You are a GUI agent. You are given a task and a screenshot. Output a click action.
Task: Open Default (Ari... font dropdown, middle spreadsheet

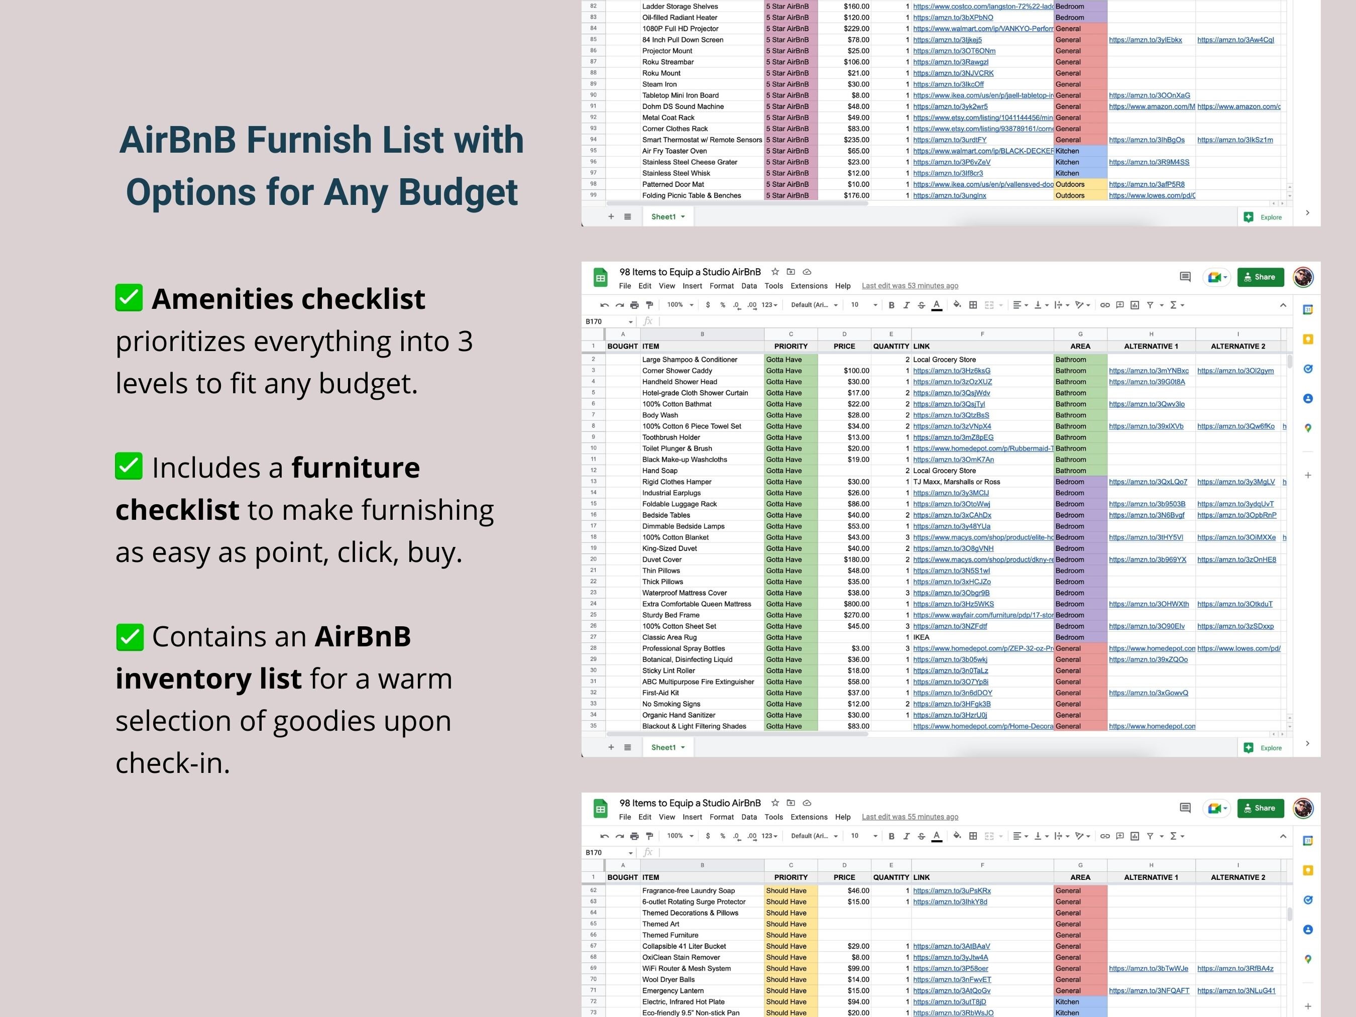[x=814, y=305]
